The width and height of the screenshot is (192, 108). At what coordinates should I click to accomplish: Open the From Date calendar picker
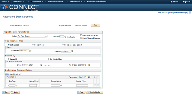click(x=30, y=51)
